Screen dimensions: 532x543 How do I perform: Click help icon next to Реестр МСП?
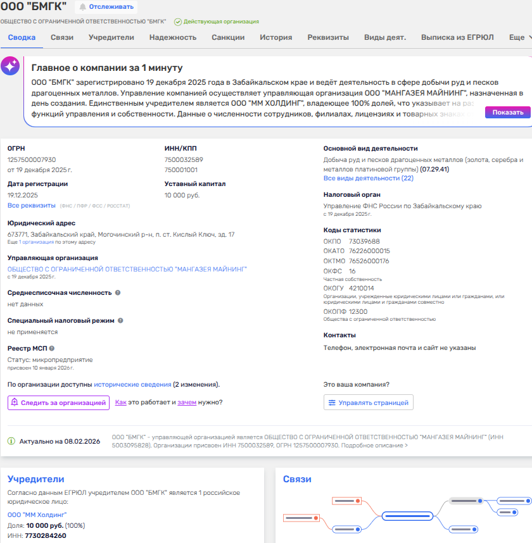coord(52,348)
